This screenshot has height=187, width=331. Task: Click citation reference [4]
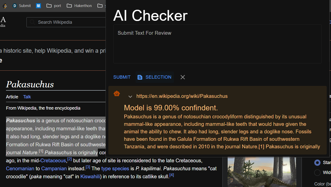[172, 175]
